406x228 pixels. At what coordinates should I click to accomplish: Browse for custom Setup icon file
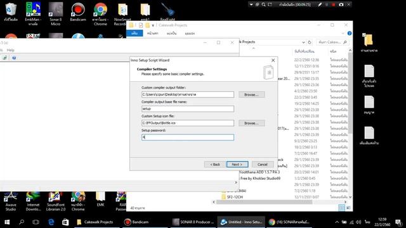(x=251, y=123)
